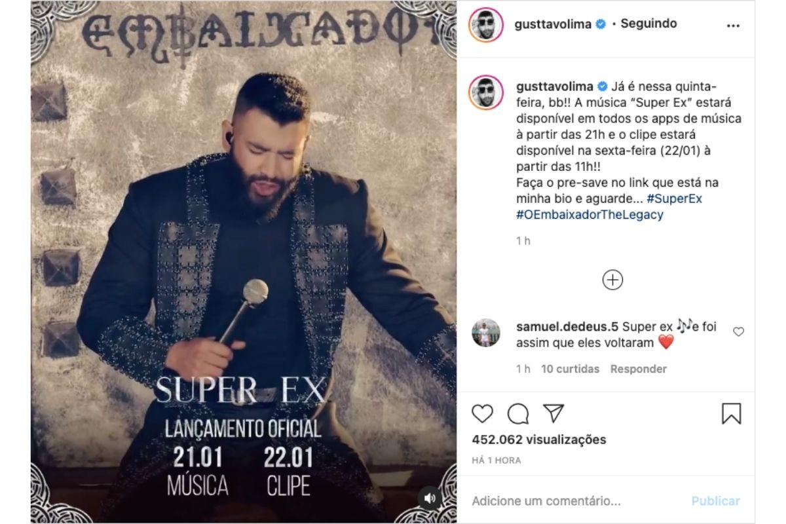786x524 pixels.
Task: Mute or unmute video sound
Action: [430, 498]
